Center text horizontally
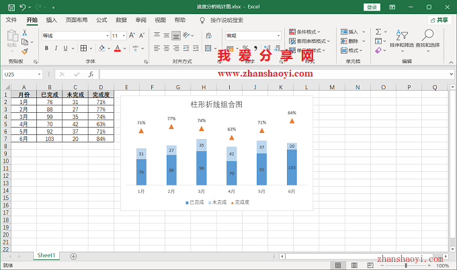Viewport: 457px width, 270px height. (x=167, y=48)
